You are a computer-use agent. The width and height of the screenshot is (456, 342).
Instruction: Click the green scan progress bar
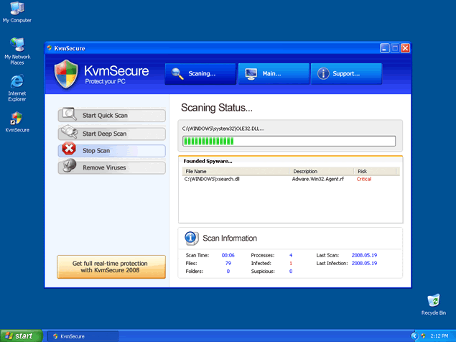pyautogui.click(x=289, y=141)
